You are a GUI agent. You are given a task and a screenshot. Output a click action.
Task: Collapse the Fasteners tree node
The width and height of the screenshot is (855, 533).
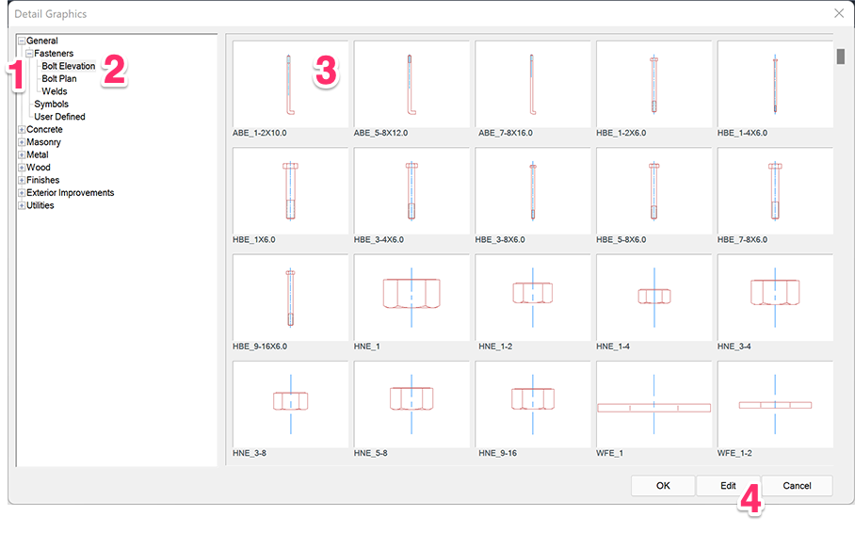point(29,54)
